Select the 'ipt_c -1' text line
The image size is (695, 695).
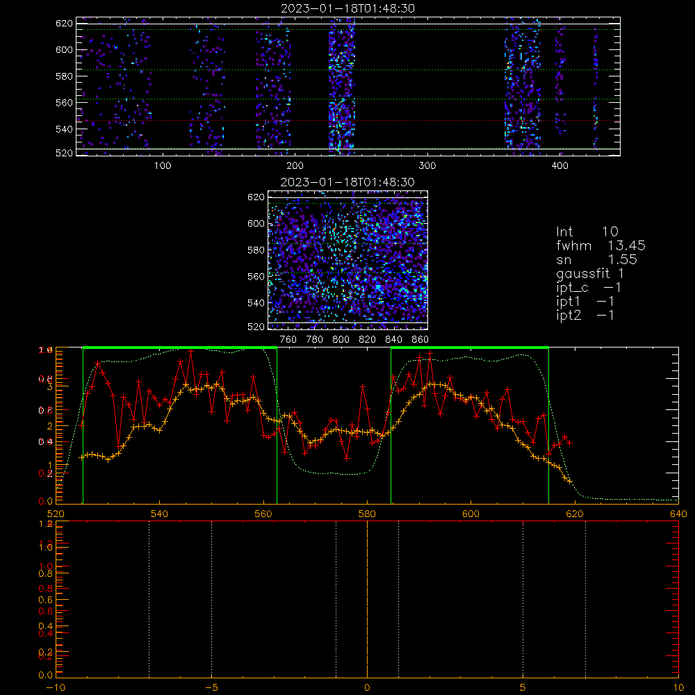[x=589, y=288]
